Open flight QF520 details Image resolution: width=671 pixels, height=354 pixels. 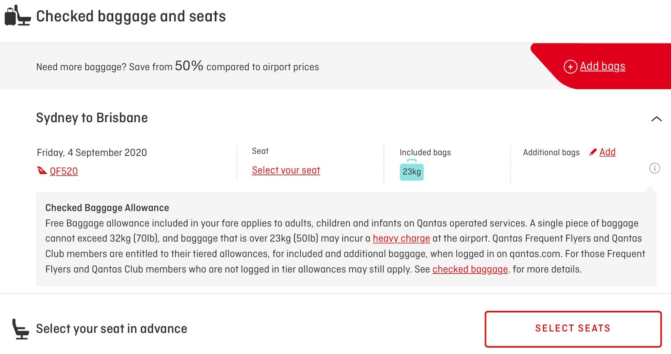(x=64, y=171)
